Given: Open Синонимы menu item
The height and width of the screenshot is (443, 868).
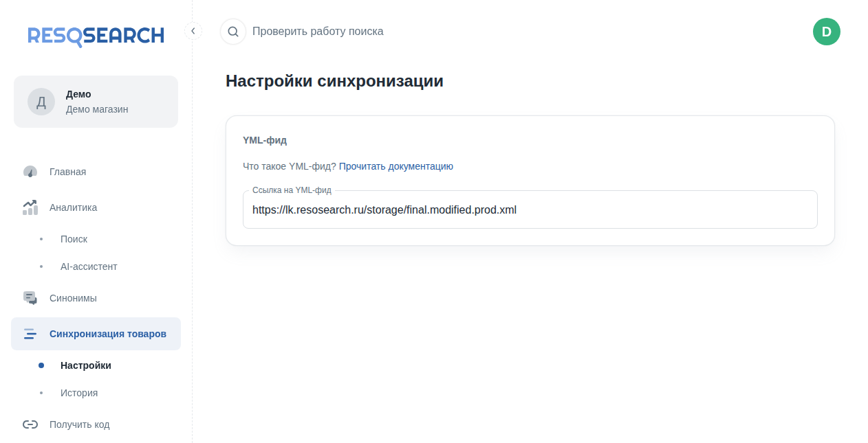Looking at the screenshot, I should point(96,298).
